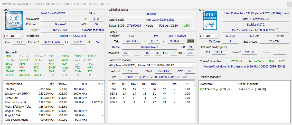Click the Rozhranie column header
Viewport: 292px width, 125px height.
[x=219, y=84]
